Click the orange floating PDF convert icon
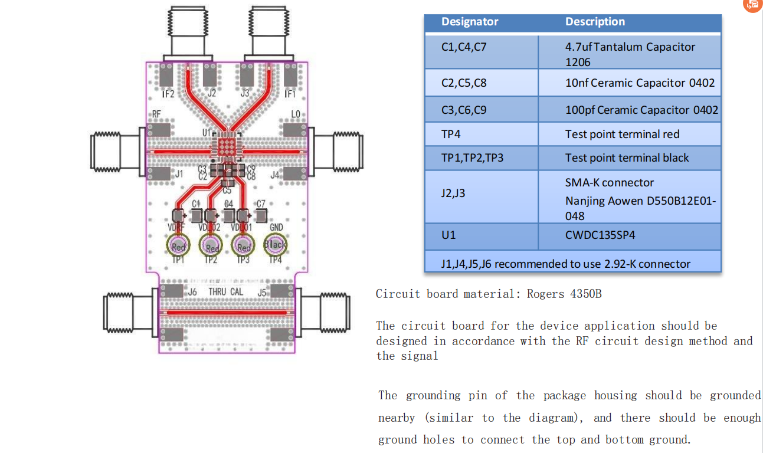The width and height of the screenshot is (763, 453). [x=752, y=4]
